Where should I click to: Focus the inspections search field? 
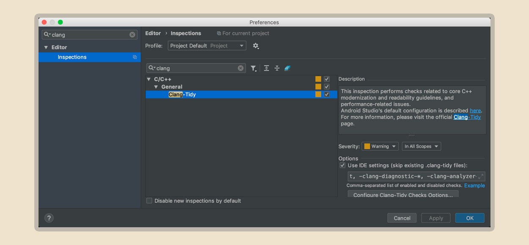pos(196,68)
